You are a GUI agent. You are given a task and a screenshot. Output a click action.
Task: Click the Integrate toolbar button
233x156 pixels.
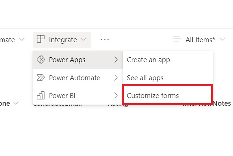[62, 40]
